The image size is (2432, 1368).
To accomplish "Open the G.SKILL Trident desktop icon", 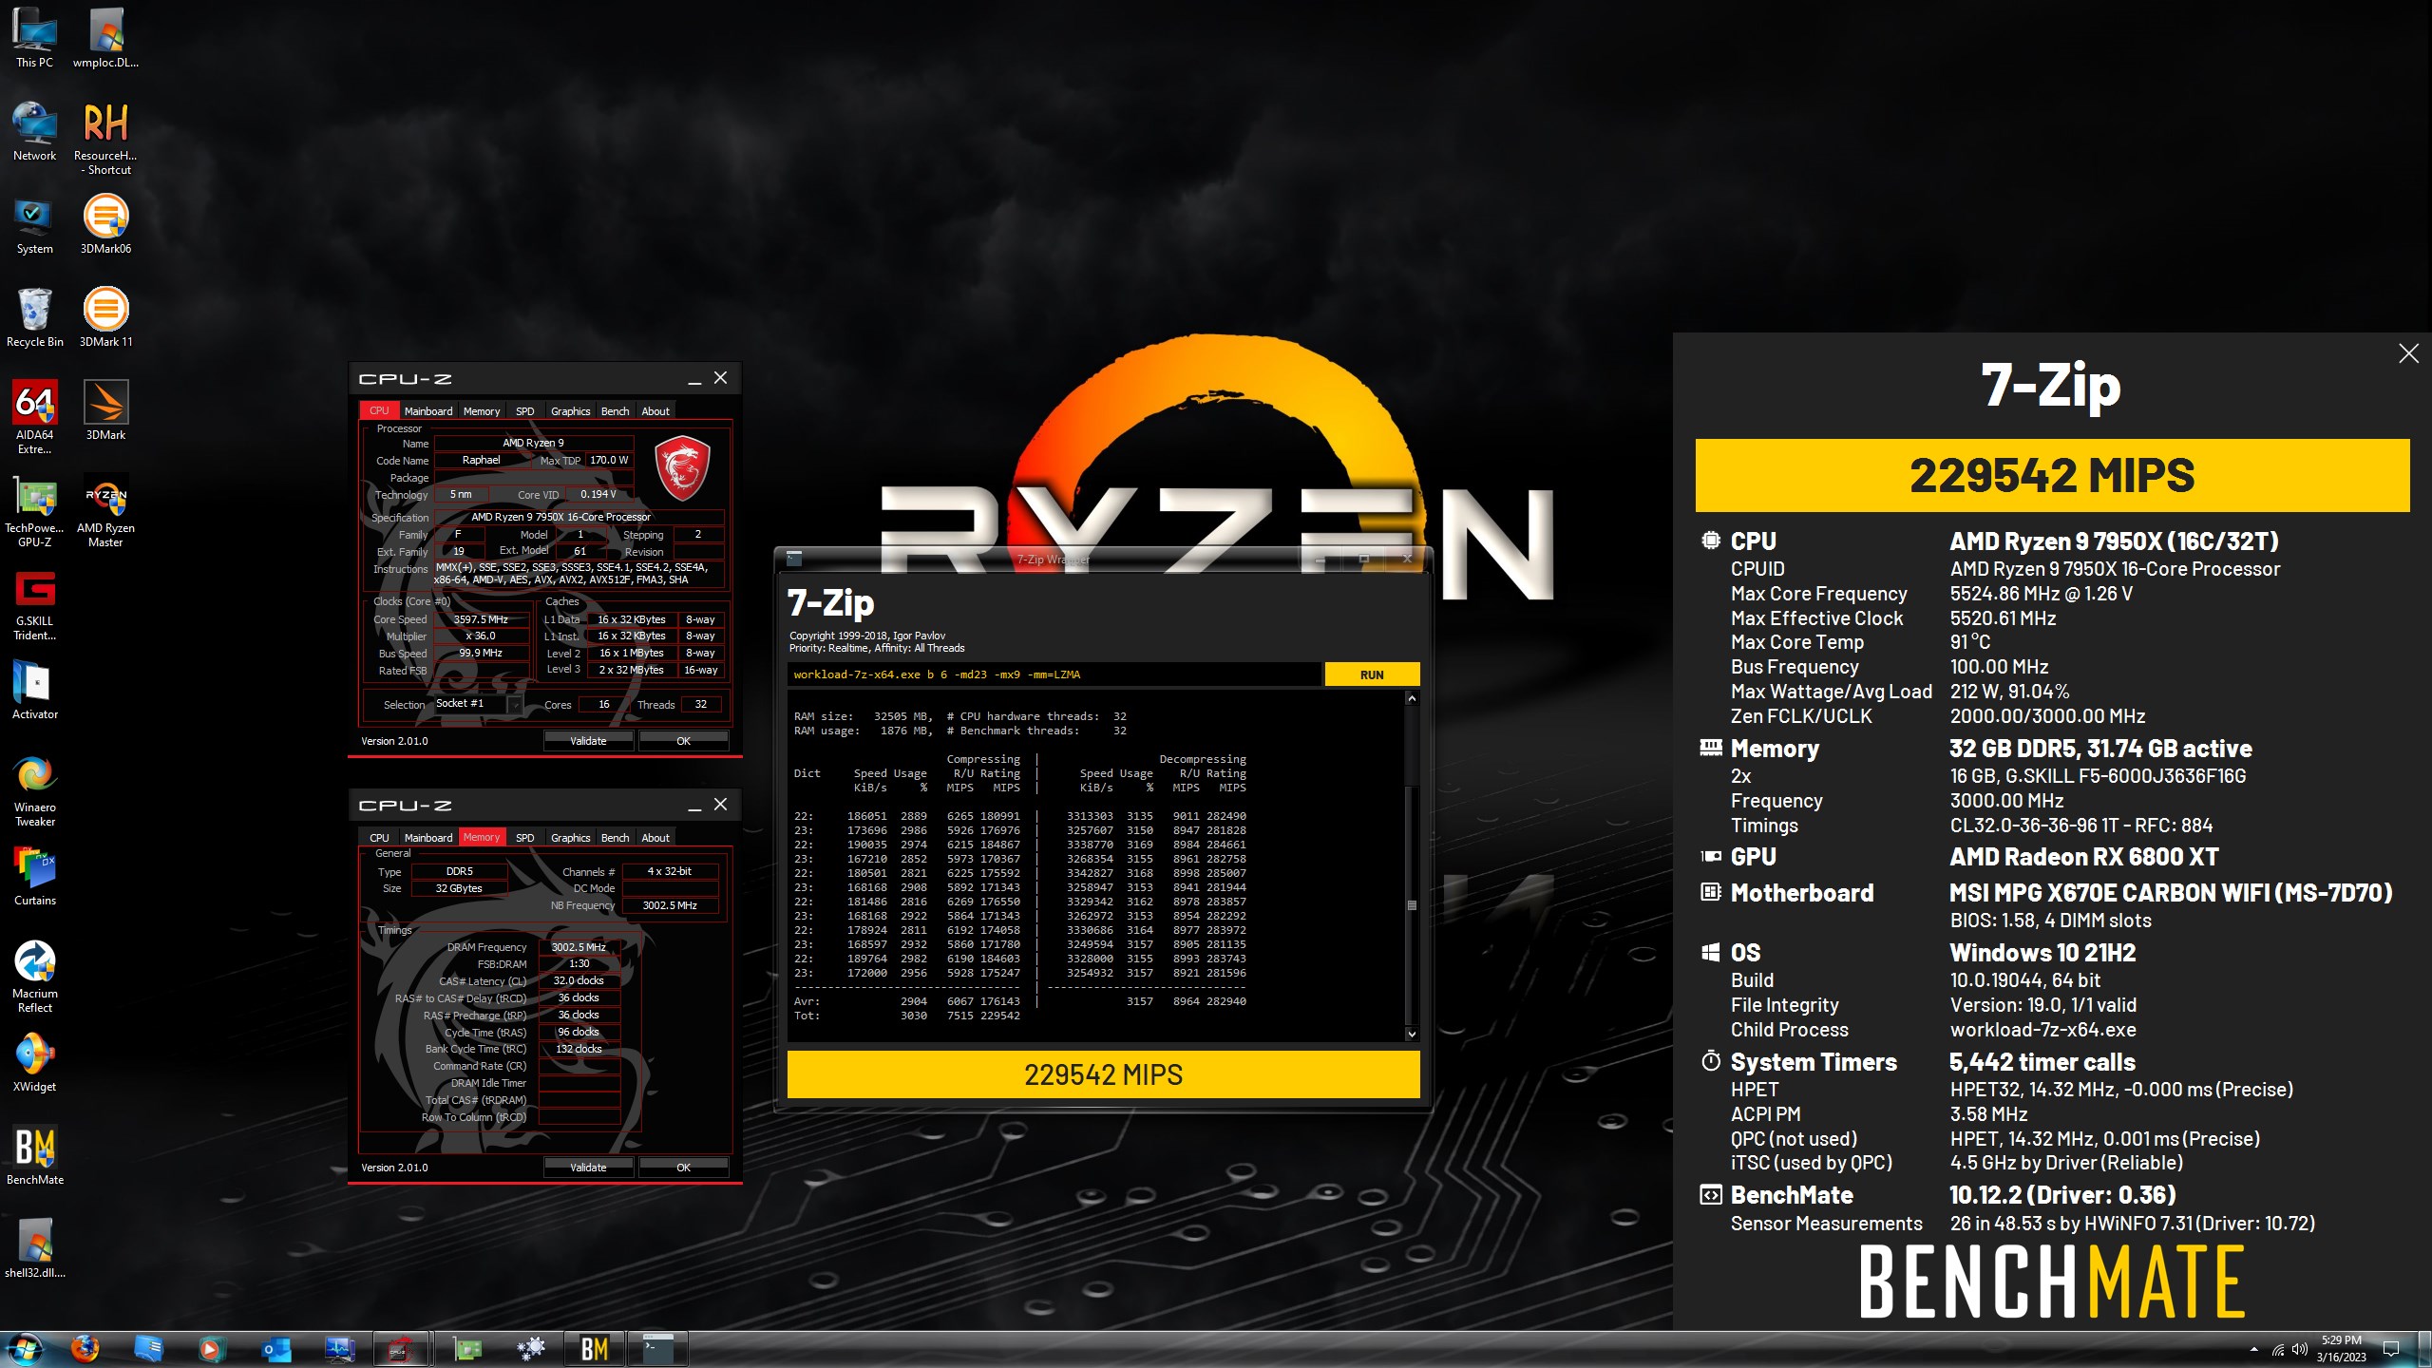I will [x=34, y=603].
